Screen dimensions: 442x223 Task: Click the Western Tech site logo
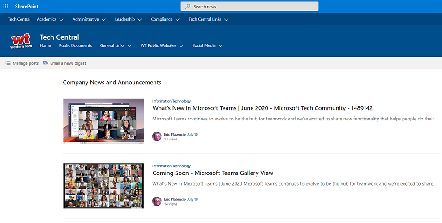(x=21, y=41)
